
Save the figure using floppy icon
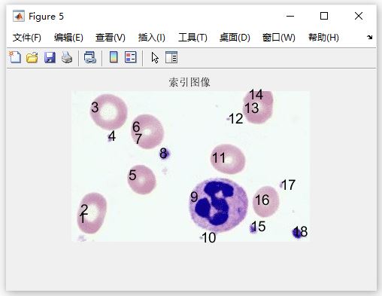click(50, 57)
